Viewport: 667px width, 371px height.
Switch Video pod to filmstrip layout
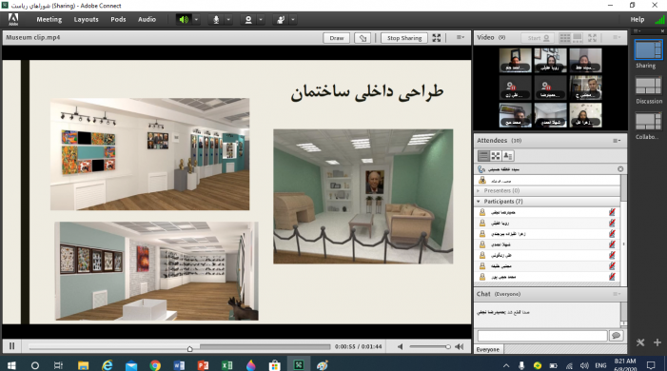[578, 38]
